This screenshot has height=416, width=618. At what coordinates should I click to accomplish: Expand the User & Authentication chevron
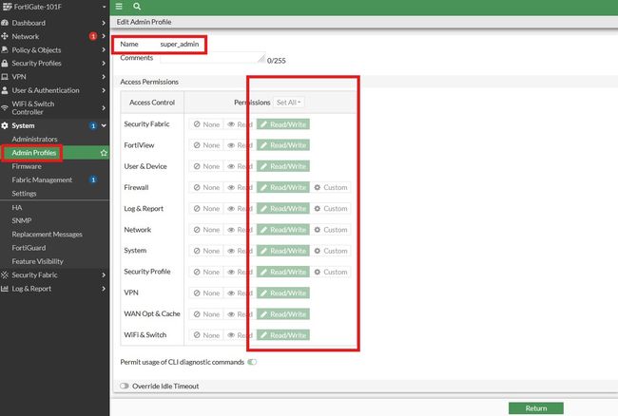coord(104,90)
